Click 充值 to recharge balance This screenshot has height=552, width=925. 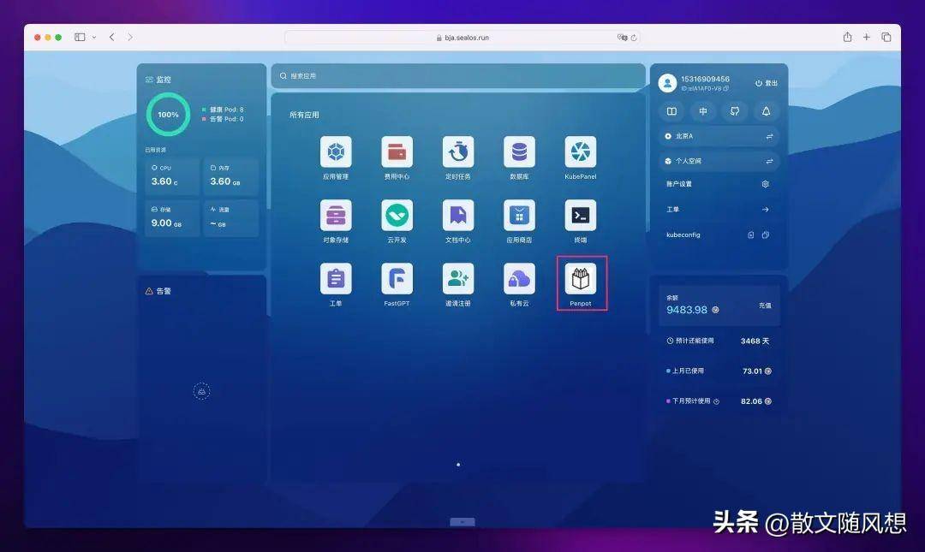click(x=765, y=306)
